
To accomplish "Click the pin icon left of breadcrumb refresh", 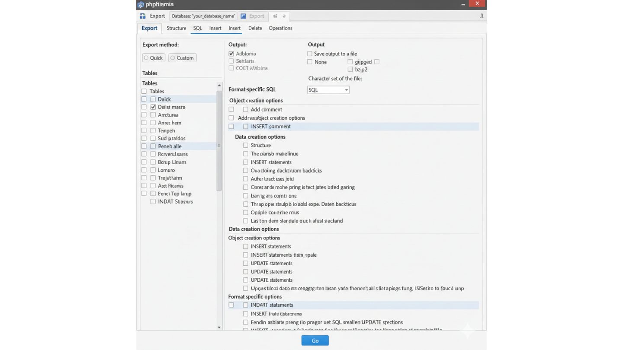I will [x=275, y=16].
